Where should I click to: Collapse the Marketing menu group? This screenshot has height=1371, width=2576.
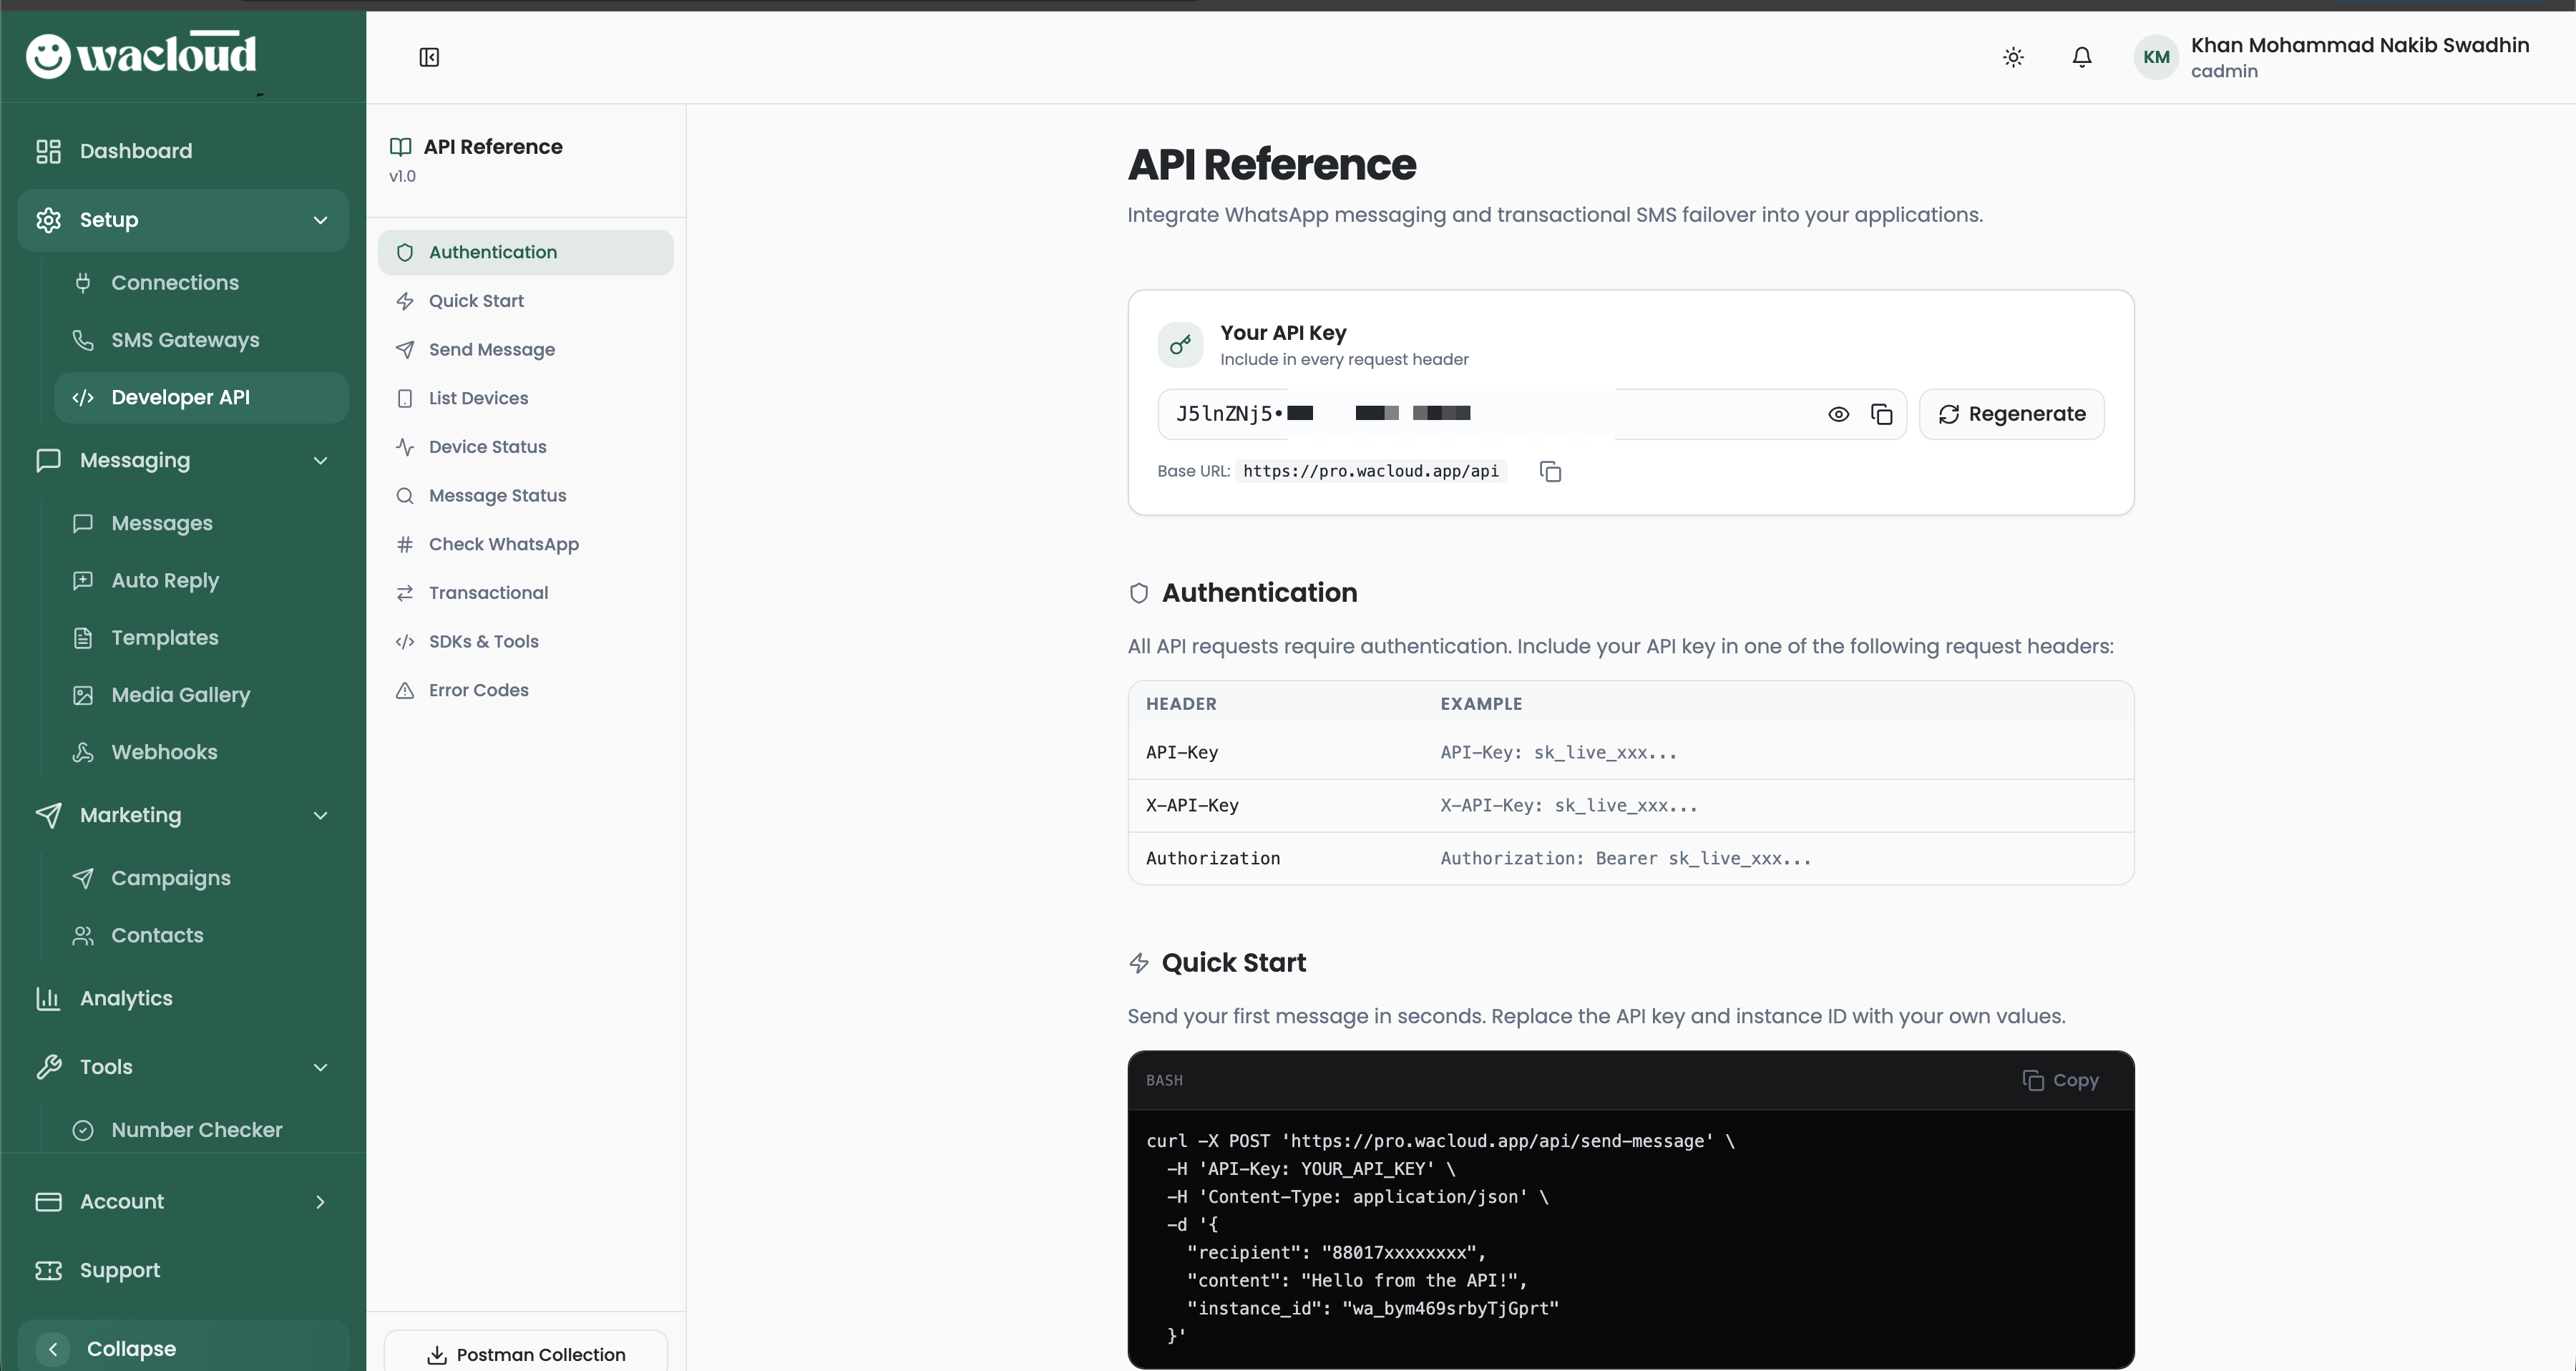pyautogui.click(x=320, y=815)
